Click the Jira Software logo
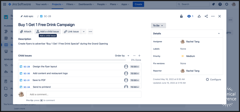Screen dimensions: 240x112 (19, 4)
